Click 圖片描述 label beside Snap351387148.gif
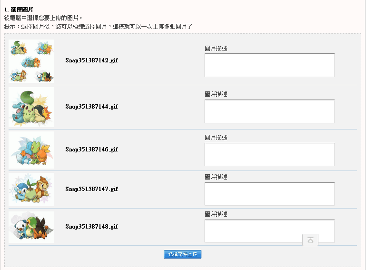Image resolution: width=366 pixels, height=270 pixels. point(216,214)
